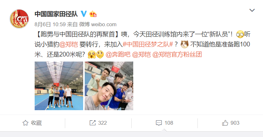The image size is (263, 137).
Task: Click the 903 likes count
Action: click(235, 123)
